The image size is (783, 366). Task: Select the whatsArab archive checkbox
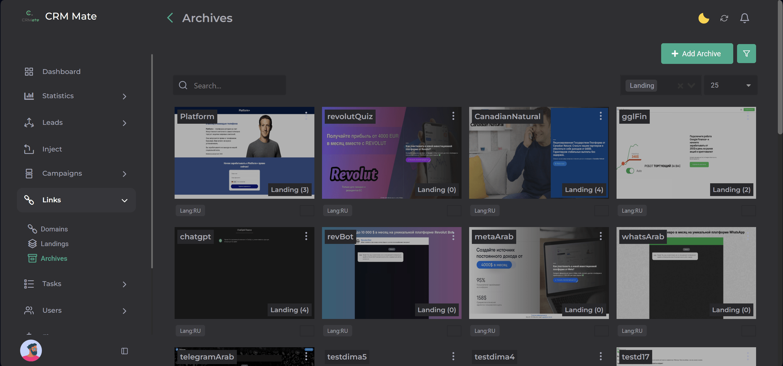pos(749,331)
